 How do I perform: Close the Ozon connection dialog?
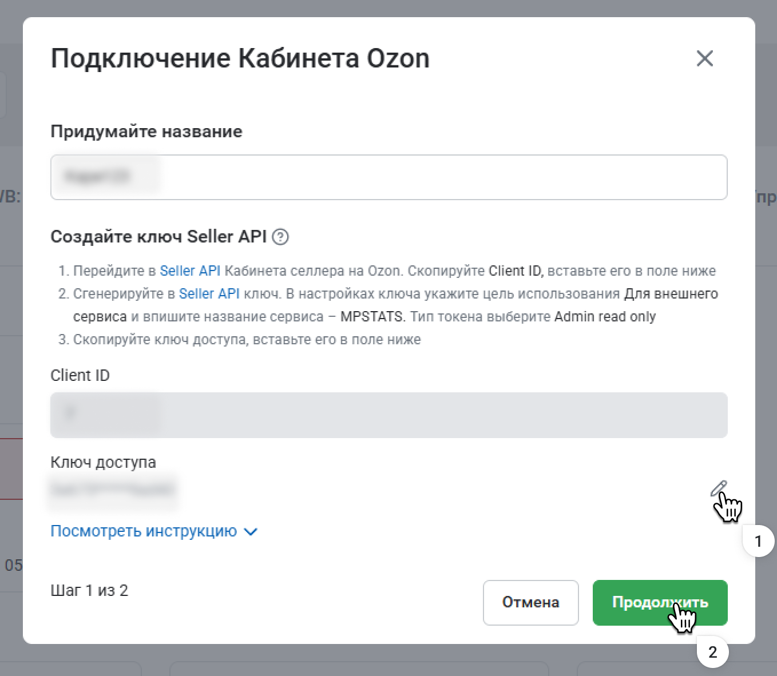(x=704, y=58)
